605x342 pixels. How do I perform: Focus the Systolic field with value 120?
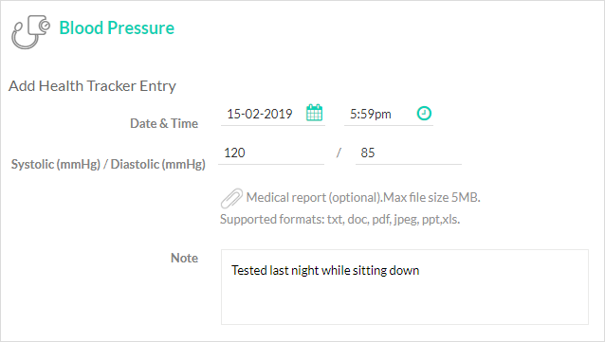point(271,153)
